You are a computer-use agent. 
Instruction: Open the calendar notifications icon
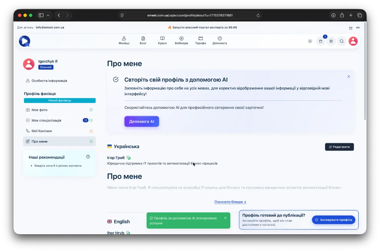pyautogui.click(x=320, y=41)
